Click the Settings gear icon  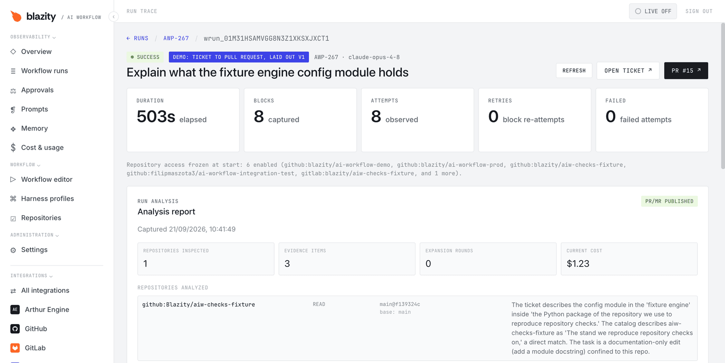coord(13,250)
